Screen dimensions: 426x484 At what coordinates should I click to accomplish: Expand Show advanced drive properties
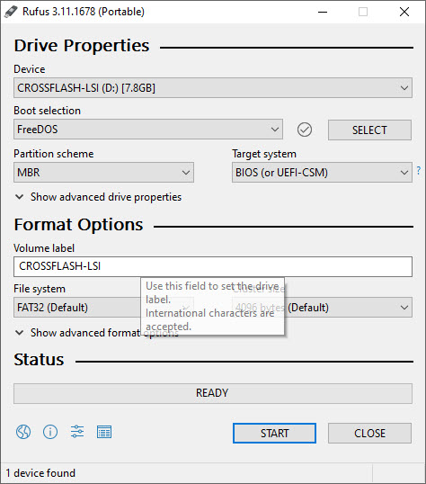(x=99, y=197)
